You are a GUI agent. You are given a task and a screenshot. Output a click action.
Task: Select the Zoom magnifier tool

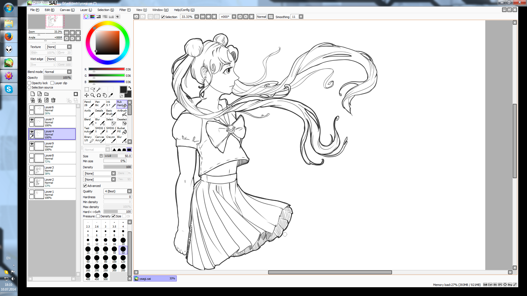92,95
